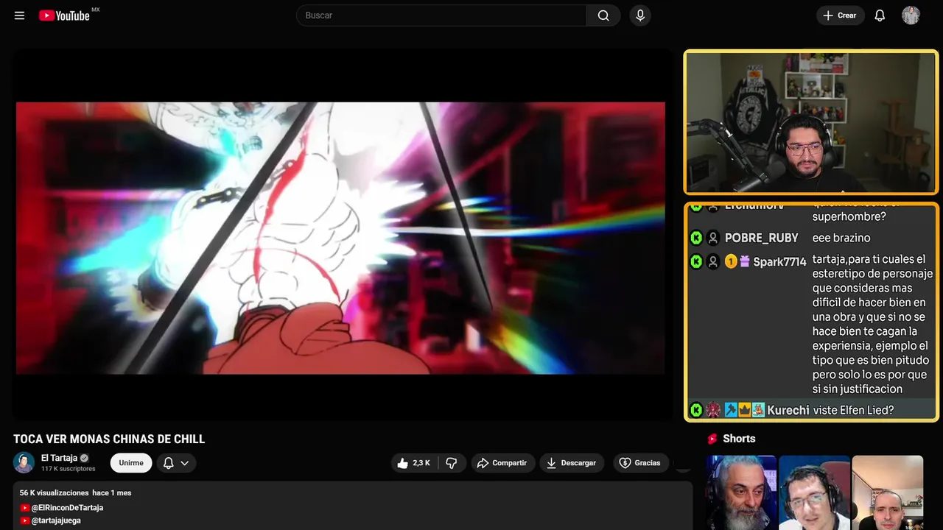Click the Gracias thanks button
Viewport: 943px width, 530px height.
click(639, 463)
